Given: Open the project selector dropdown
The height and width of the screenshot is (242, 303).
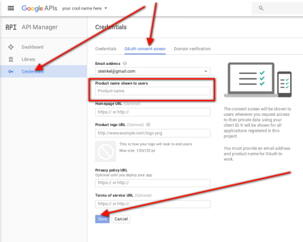Looking at the screenshot, I should [84, 8].
